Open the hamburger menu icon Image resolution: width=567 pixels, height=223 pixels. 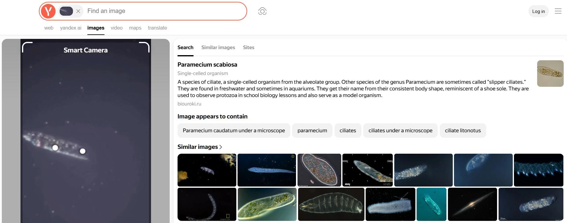point(558,11)
